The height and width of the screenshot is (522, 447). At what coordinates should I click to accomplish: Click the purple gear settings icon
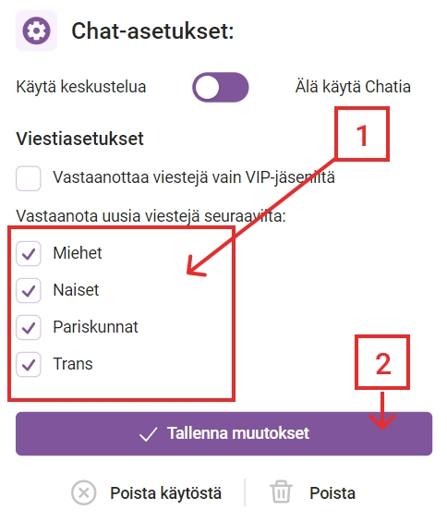pos(36,30)
